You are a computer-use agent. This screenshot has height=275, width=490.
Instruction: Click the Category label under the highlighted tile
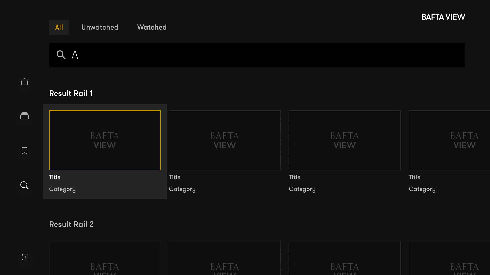[x=62, y=189]
